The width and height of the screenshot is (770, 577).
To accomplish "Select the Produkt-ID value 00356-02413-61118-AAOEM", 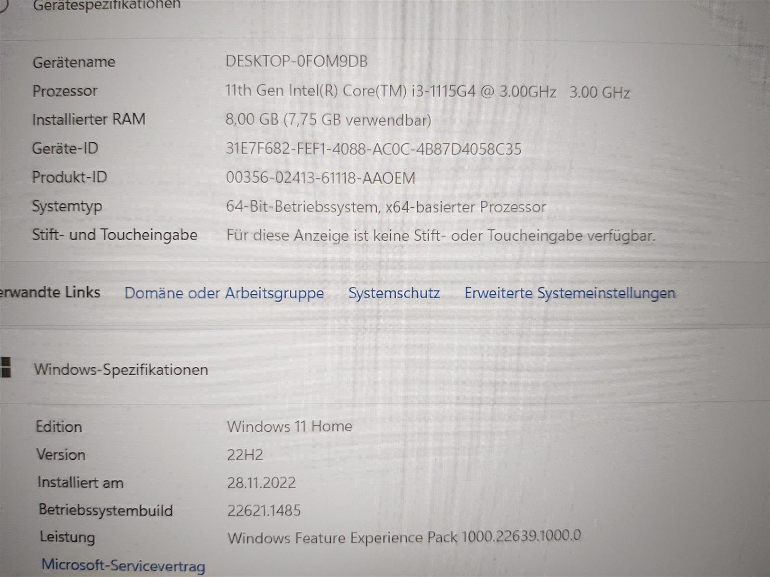I will pyautogui.click(x=320, y=178).
